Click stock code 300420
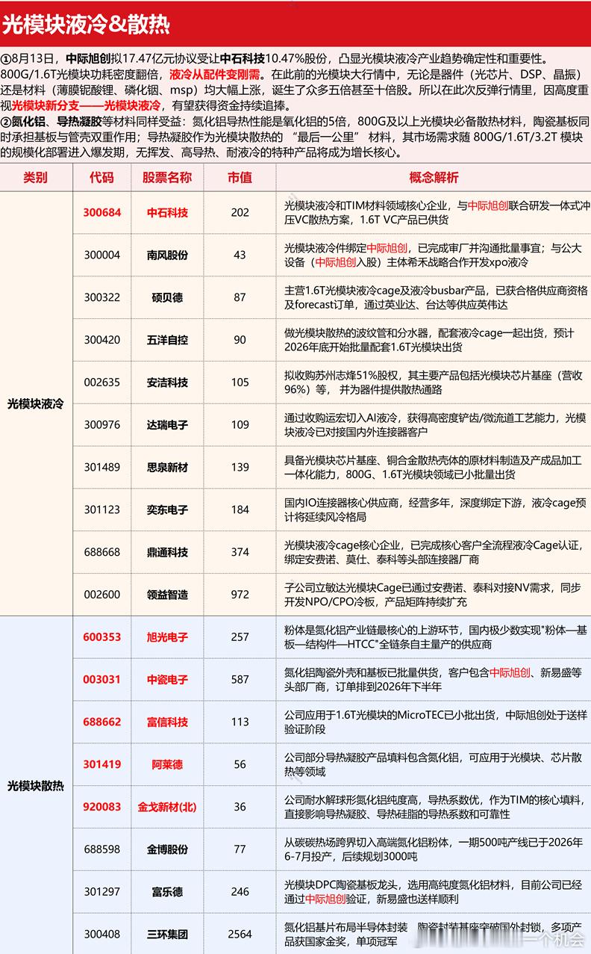The width and height of the screenshot is (591, 954). pyautogui.click(x=102, y=340)
